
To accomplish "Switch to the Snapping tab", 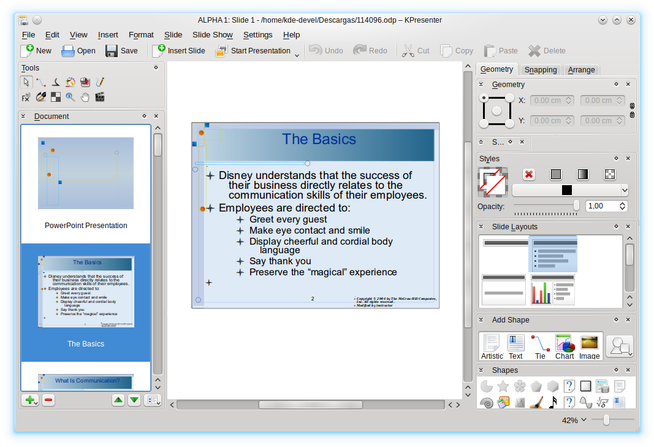I will [x=541, y=70].
